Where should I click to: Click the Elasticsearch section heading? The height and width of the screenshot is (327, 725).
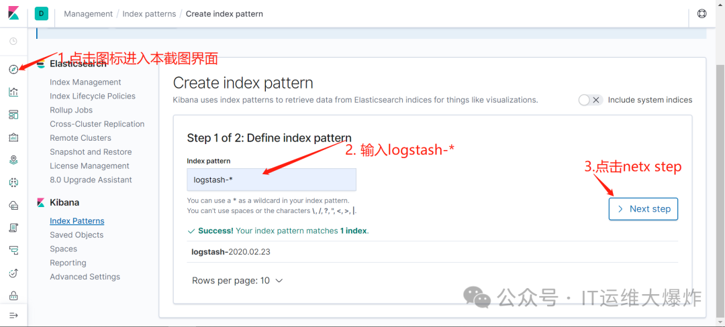pos(78,64)
